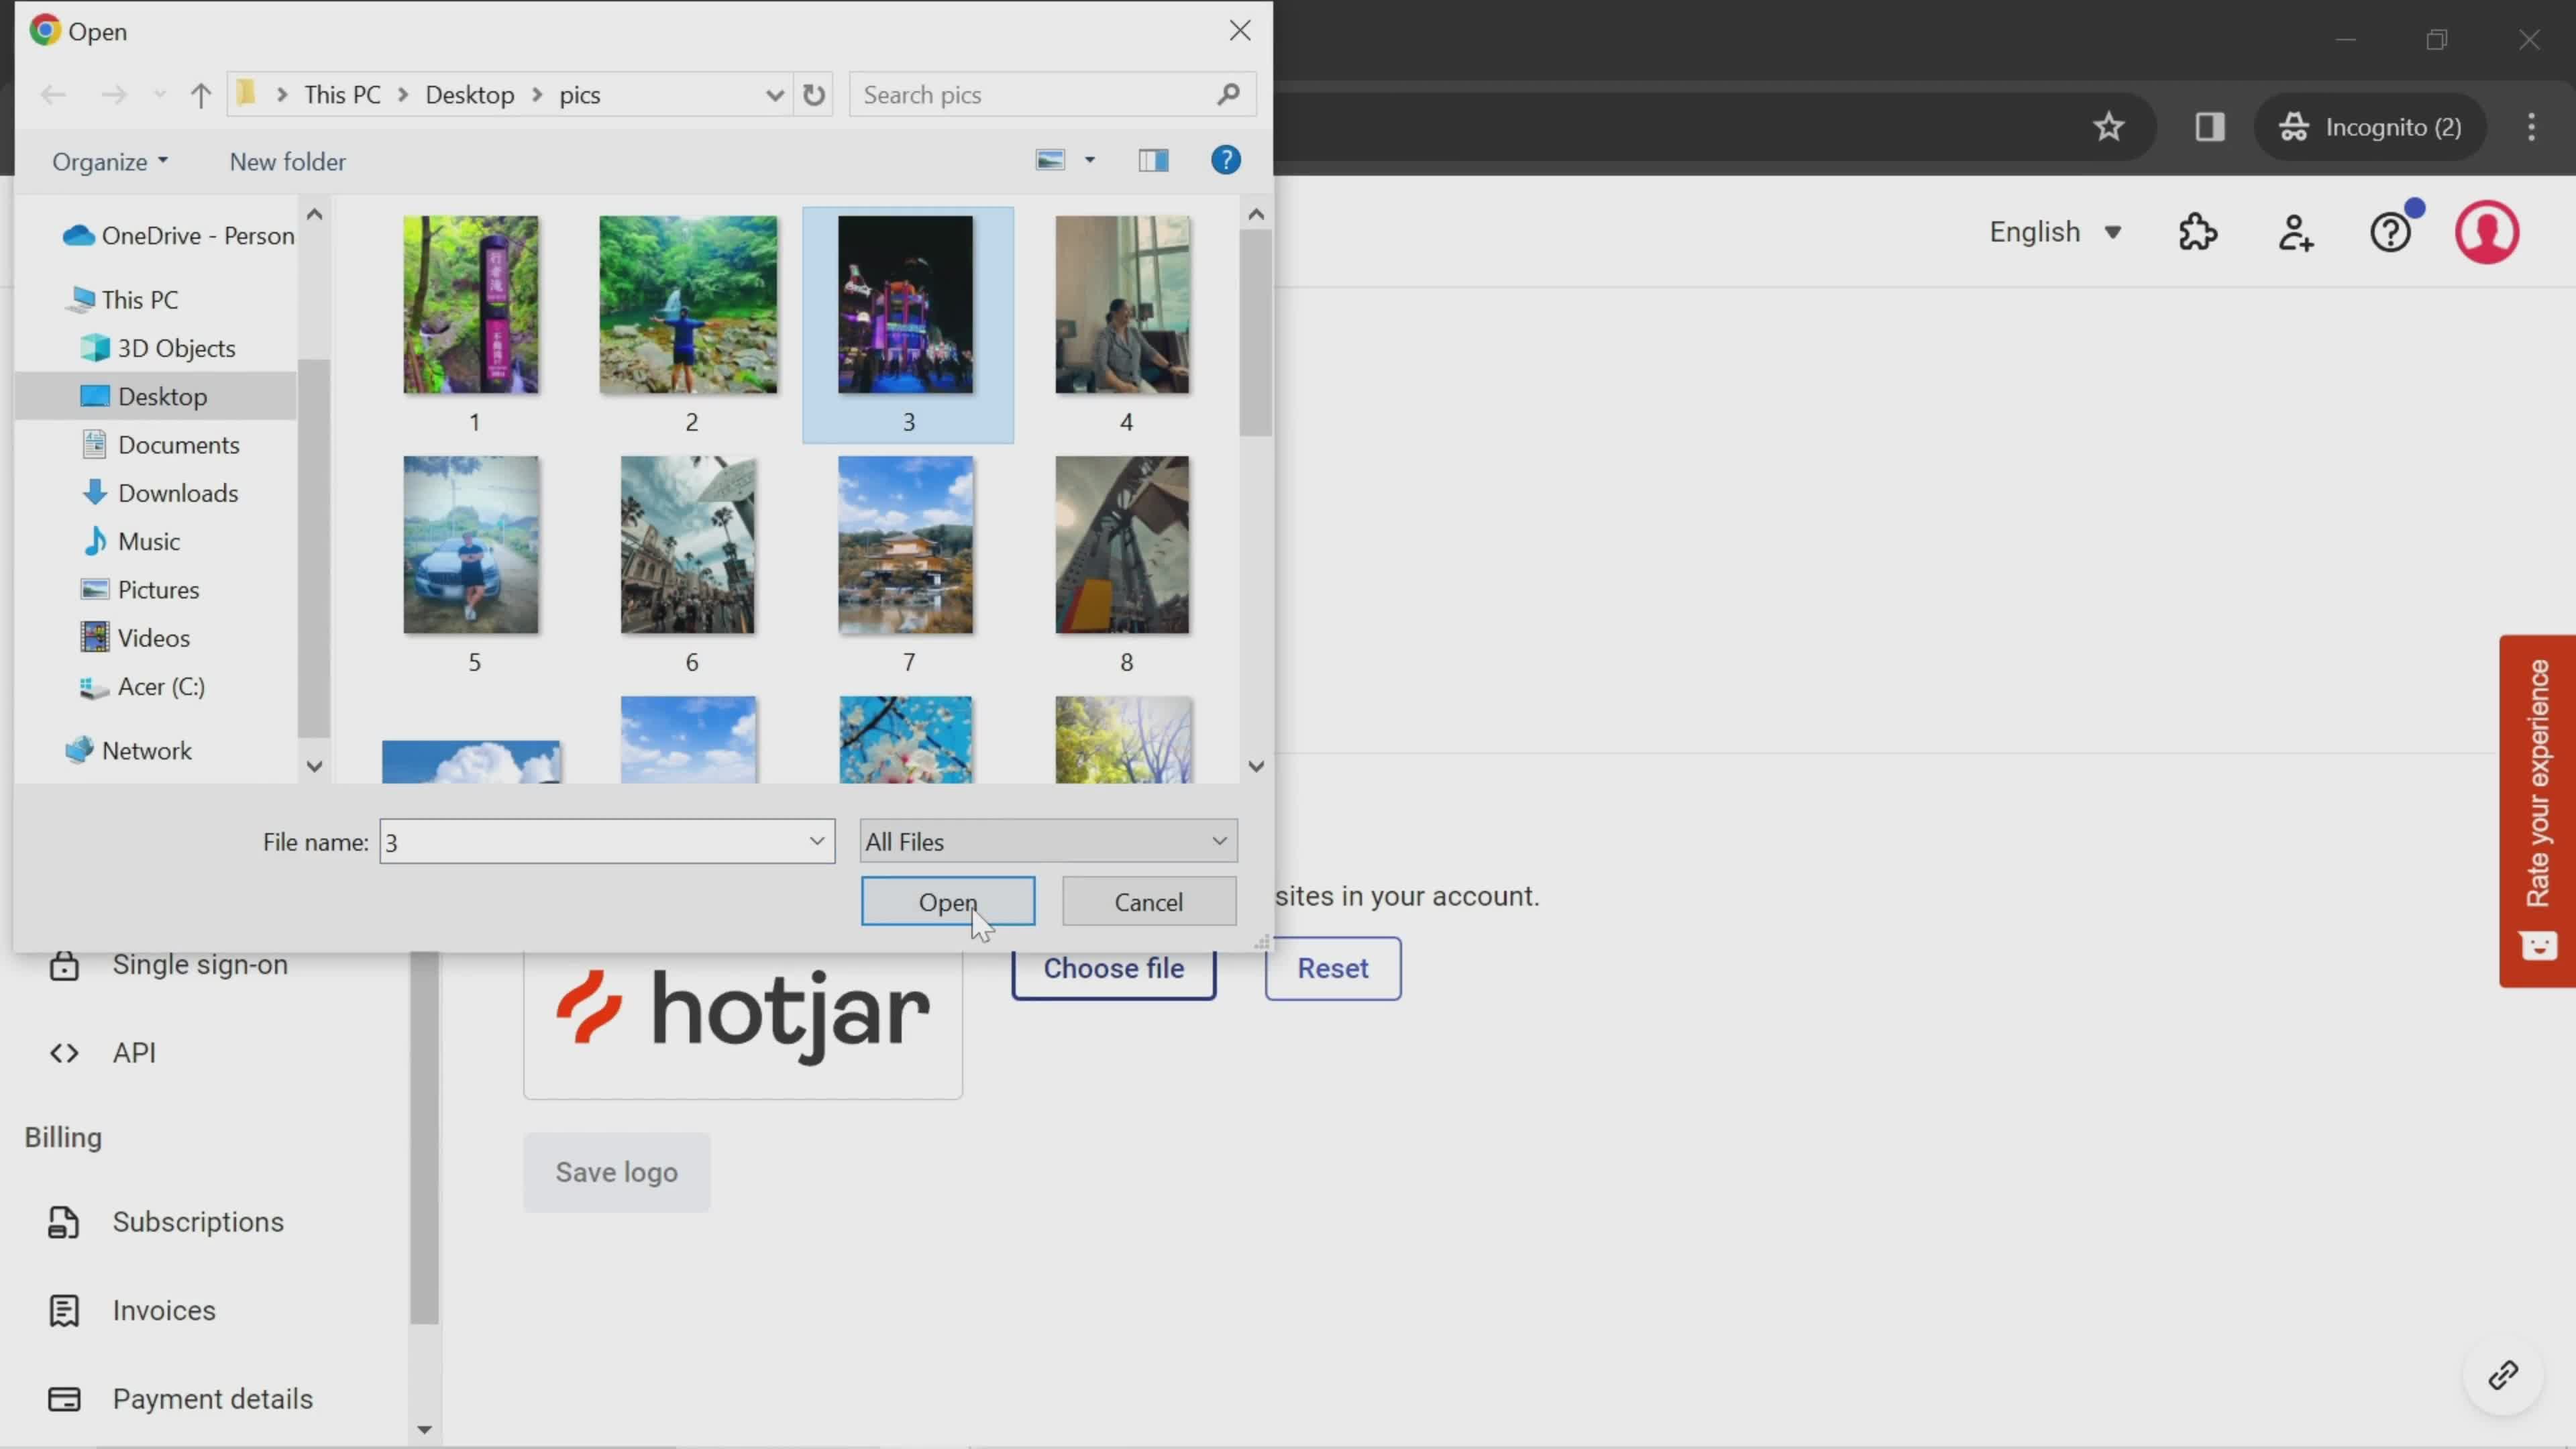Viewport: 2576px width, 1449px height.
Task: Click the Forward arrow in Open dialog
Action: pyautogui.click(x=114, y=95)
